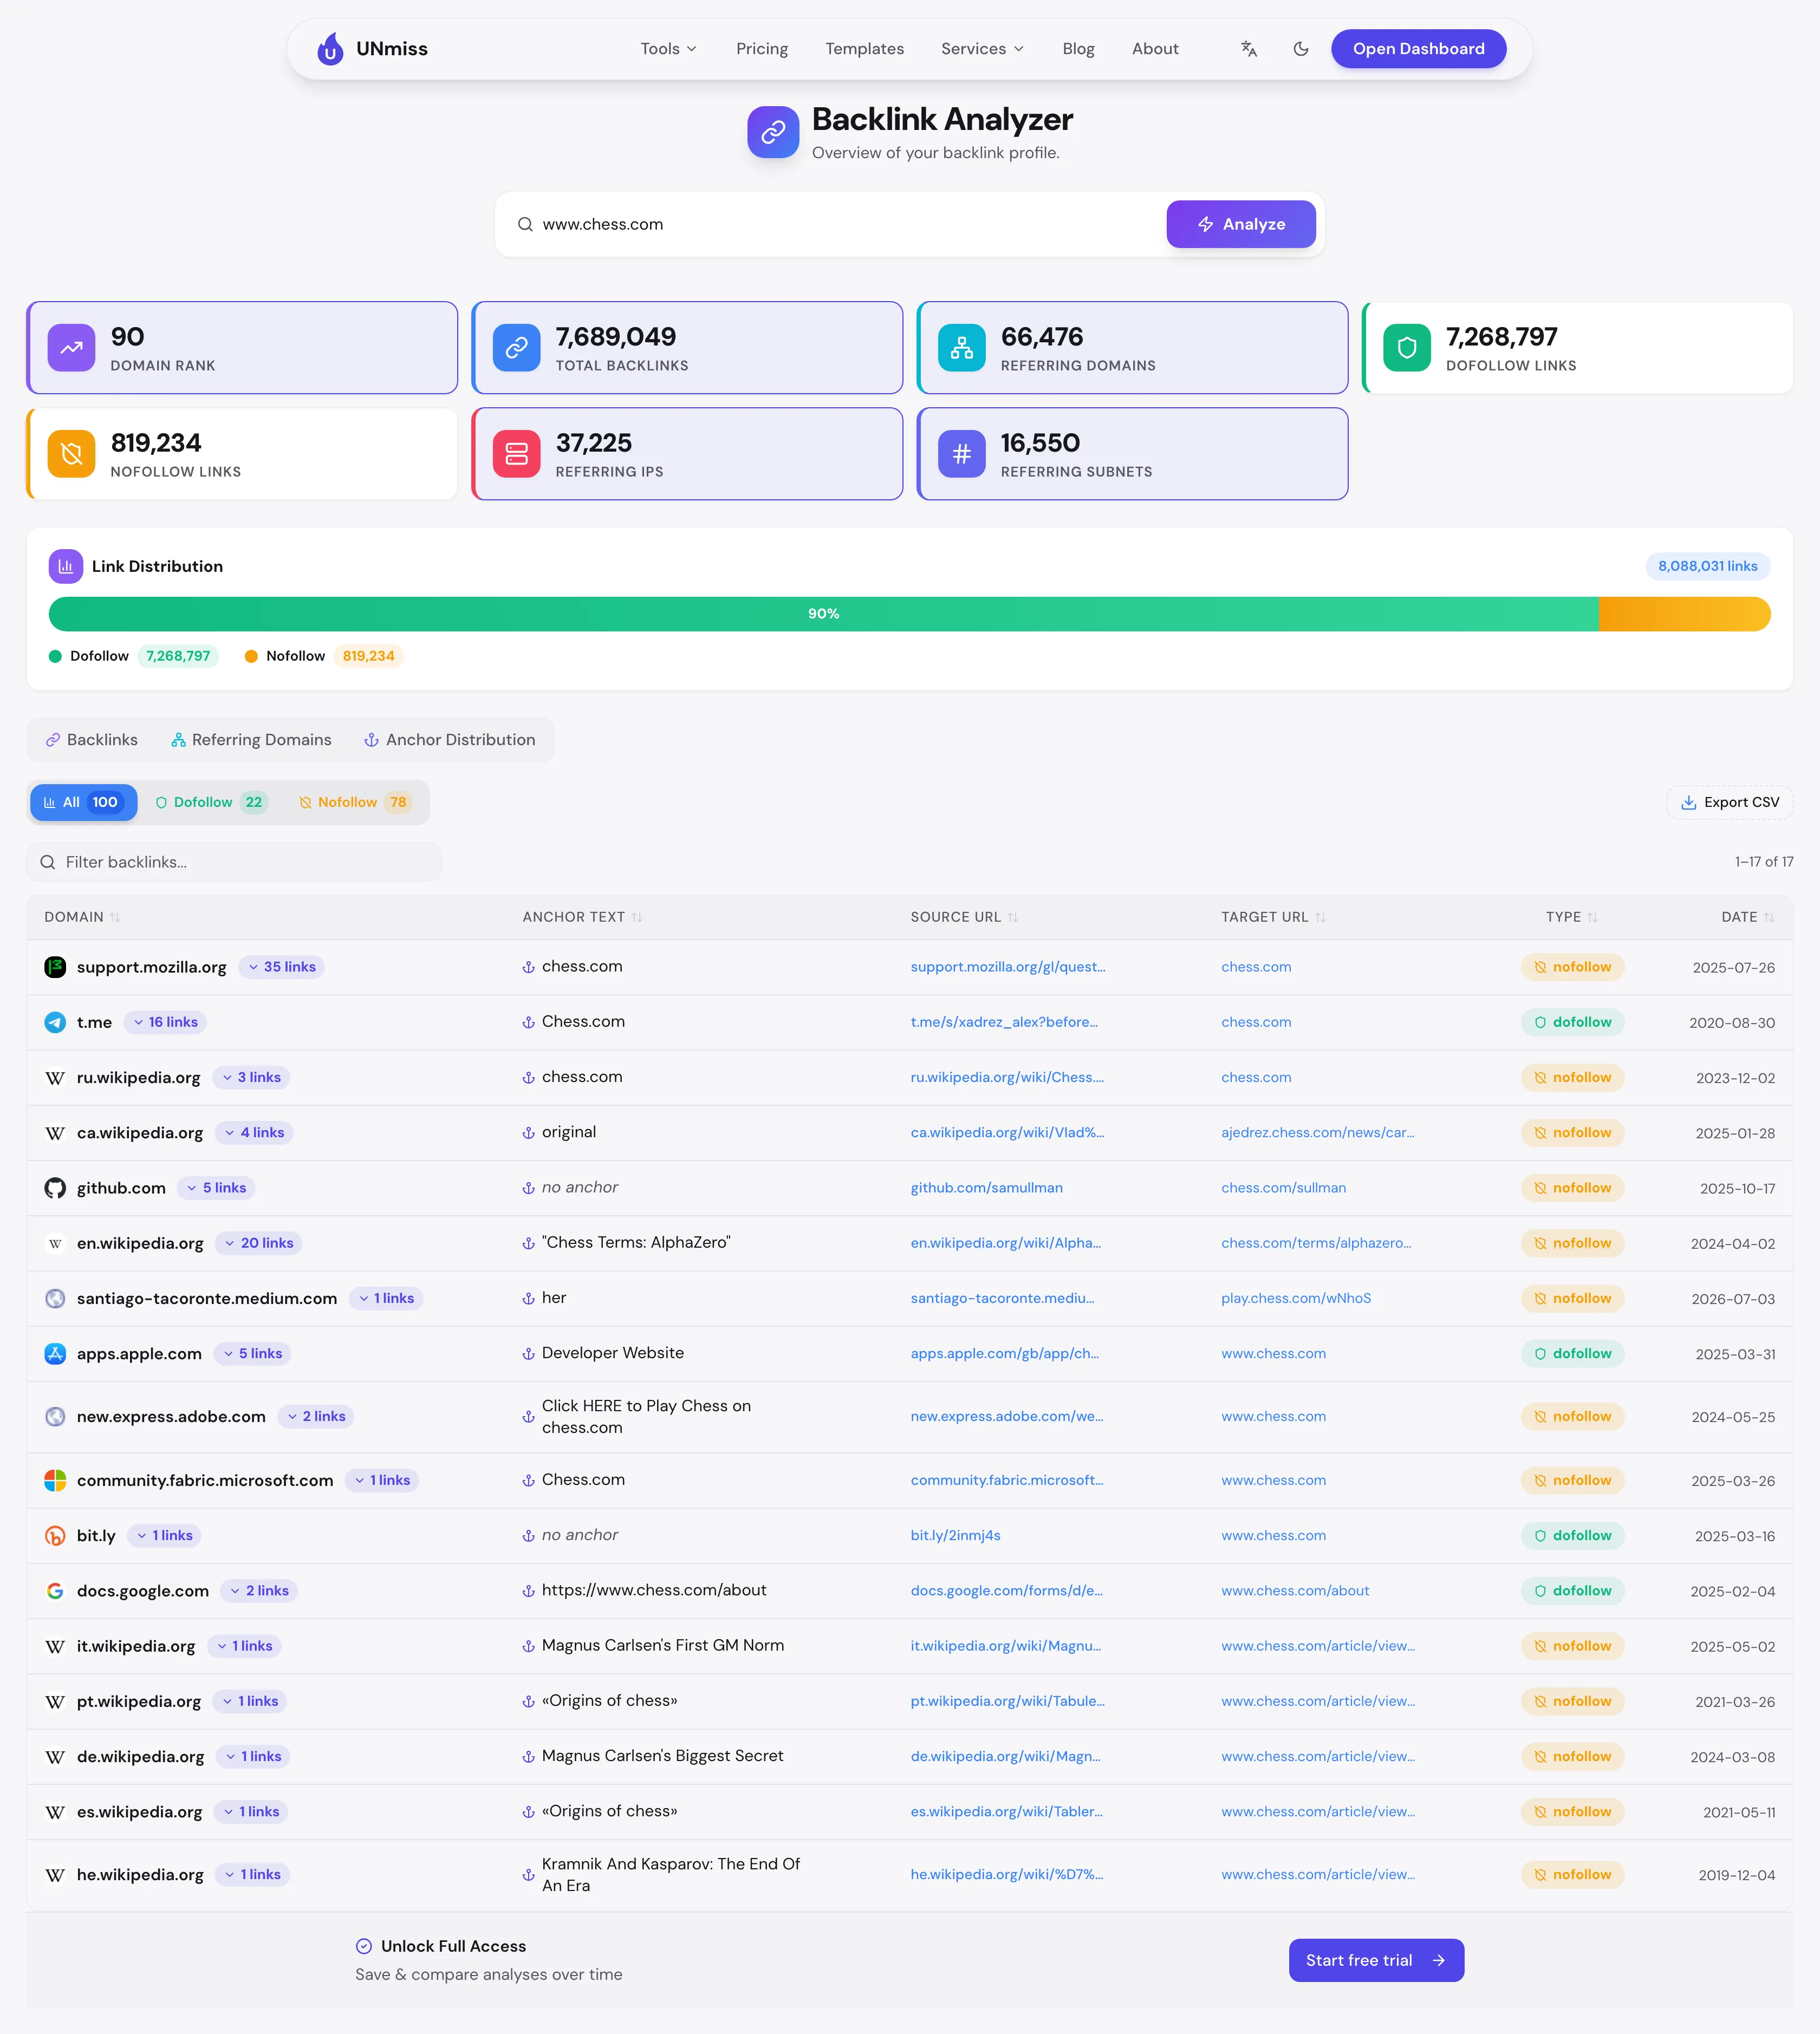Click the Referring IPs server icon

tap(517, 454)
